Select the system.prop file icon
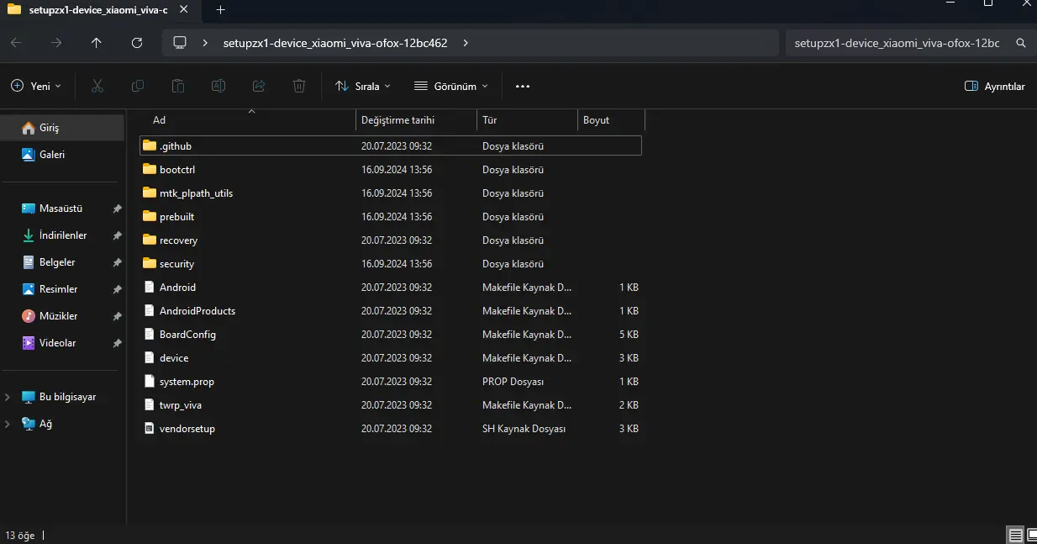This screenshot has width=1037, height=544. point(150,381)
